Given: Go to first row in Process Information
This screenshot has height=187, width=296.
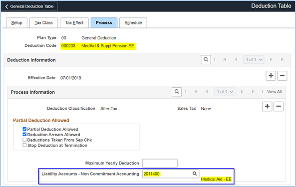Looking at the screenshot, I should pos(195,92).
